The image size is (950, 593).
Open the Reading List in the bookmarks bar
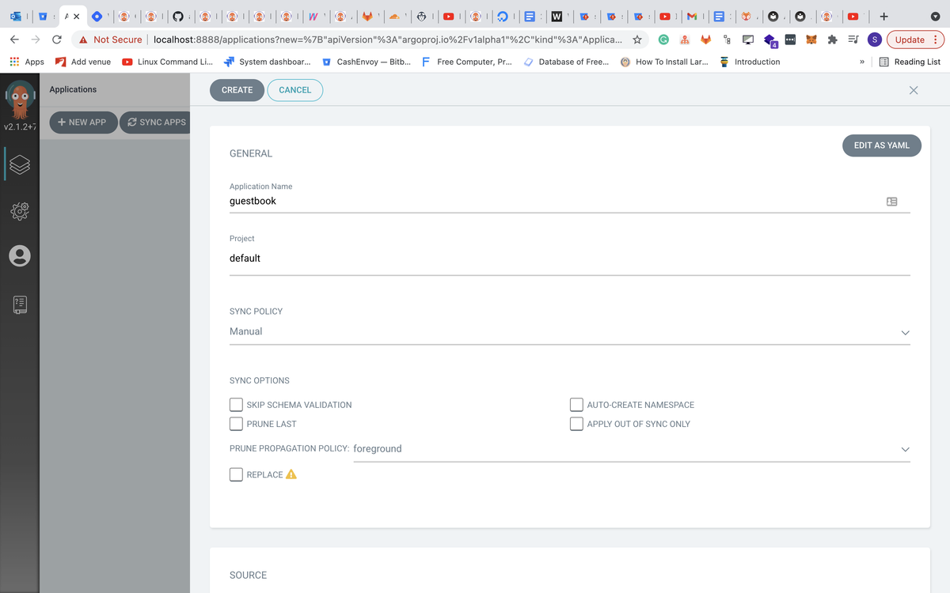pyautogui.click(x=909, y=62)
